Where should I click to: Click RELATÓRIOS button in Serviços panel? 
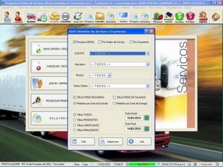coord(50,118)
